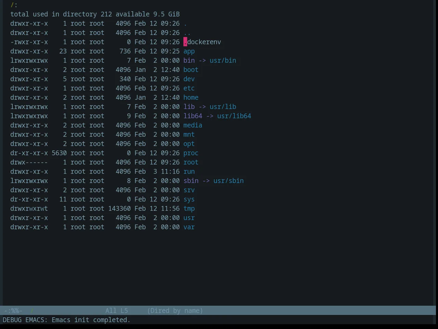Click permissions '-rwxr-xr-x' of .dockerenv row
The height and width of the screenshot is (329, 438).
(29, 42)
